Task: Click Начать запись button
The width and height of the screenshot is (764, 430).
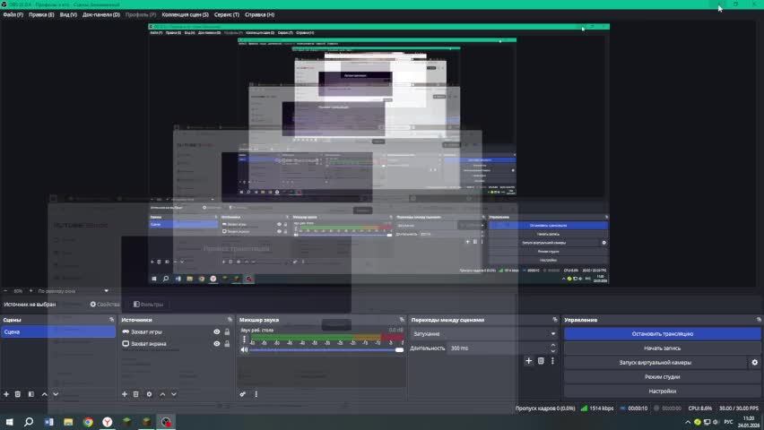Action: point(662,348)
